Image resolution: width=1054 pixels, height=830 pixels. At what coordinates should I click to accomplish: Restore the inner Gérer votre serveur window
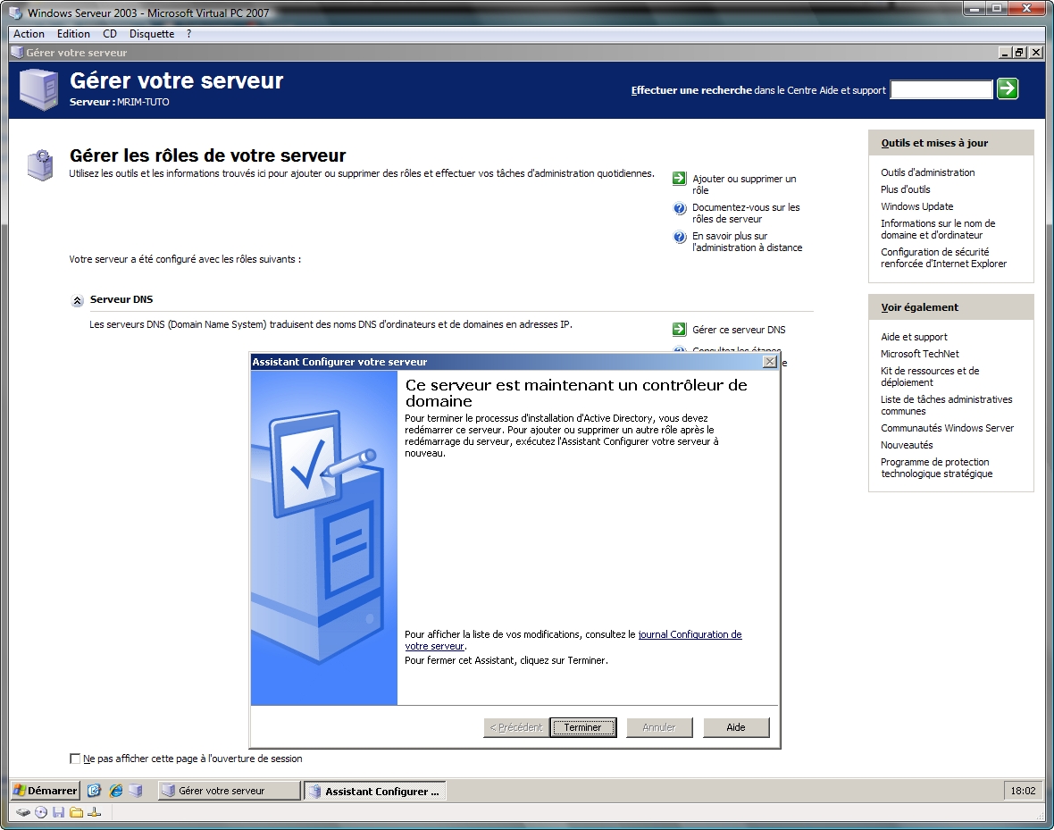(1020, 53)
